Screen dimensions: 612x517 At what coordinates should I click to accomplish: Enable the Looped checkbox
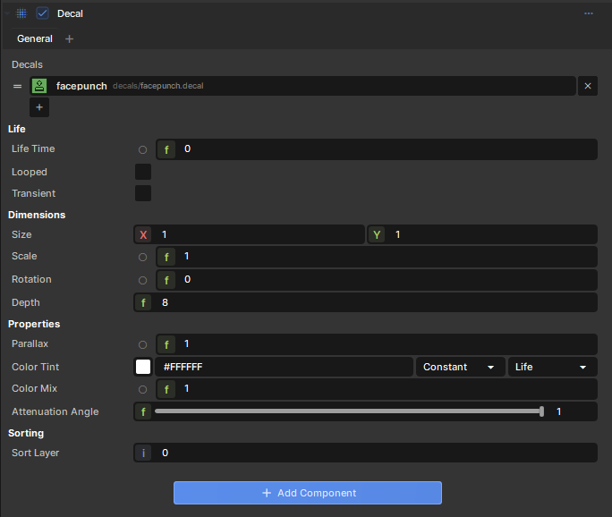coord(143,172)
